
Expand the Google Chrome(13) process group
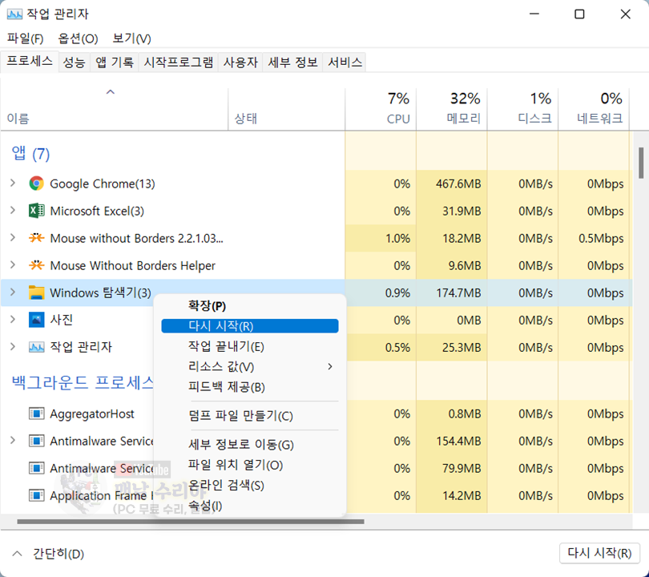[x=13, y=183]
